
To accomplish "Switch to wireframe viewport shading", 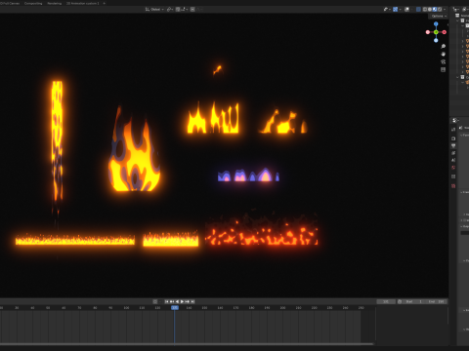I will [425, 9].
